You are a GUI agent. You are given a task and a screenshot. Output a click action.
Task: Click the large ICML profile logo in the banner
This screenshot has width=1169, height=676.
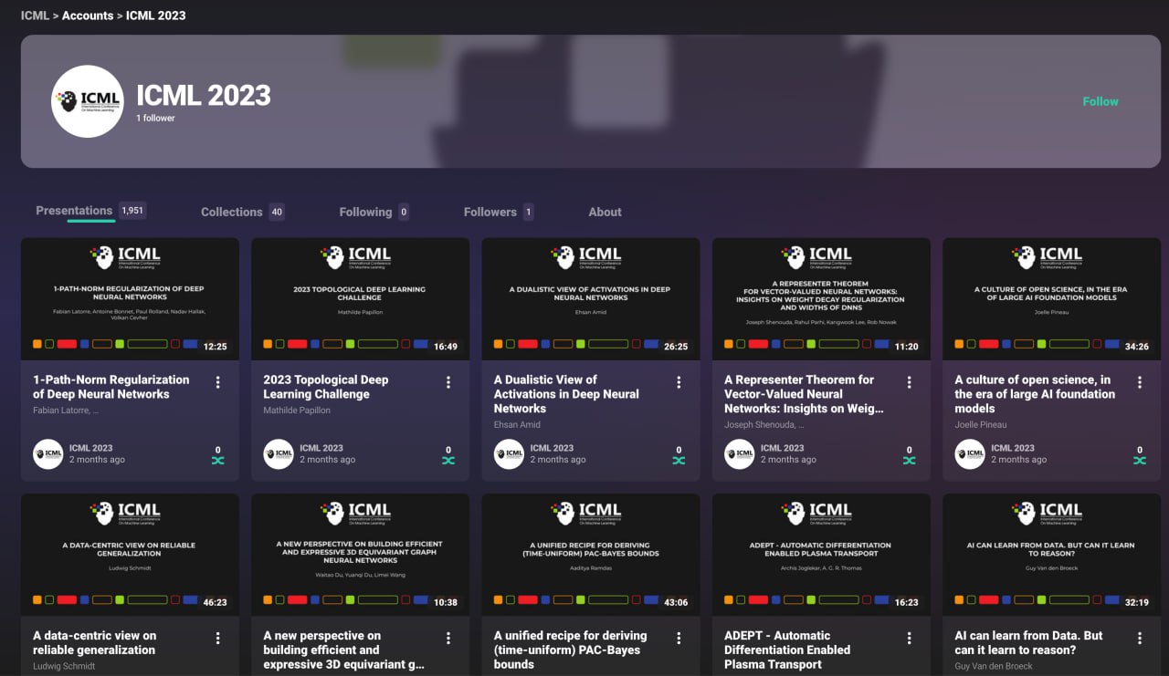click(x=88, y=101)
